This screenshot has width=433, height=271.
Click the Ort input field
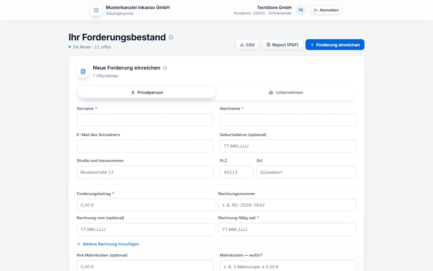(306, 172)
